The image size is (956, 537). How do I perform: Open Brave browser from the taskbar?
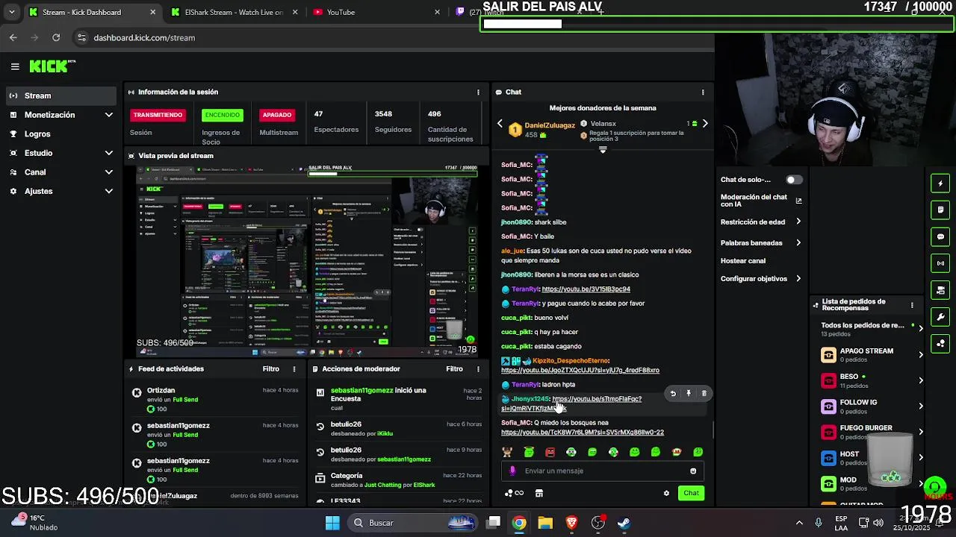[x=571, y=523]
